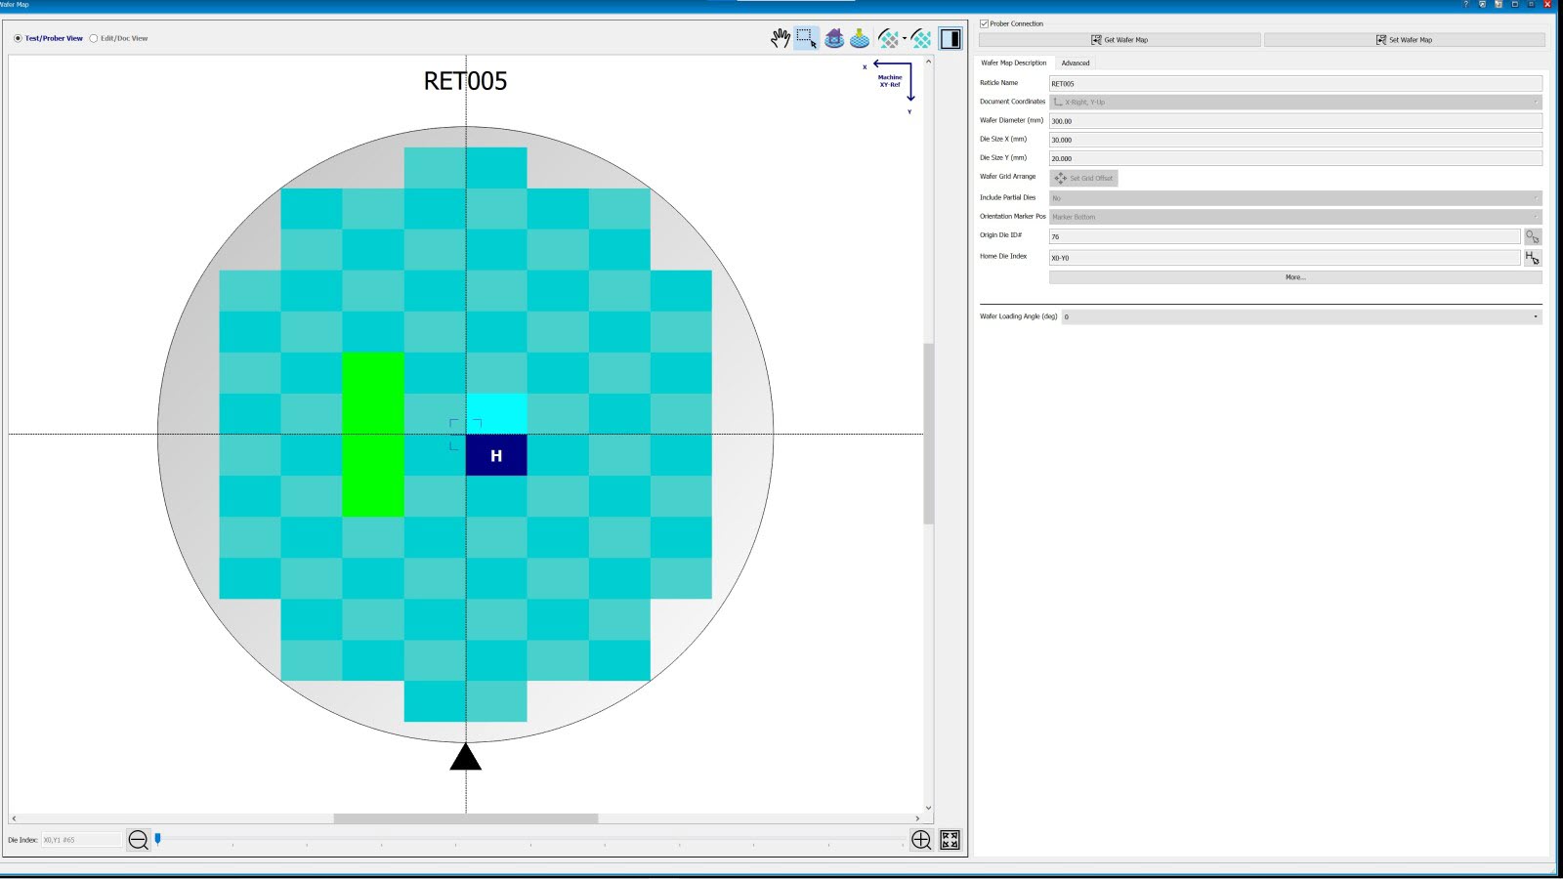
Task: Click the fit-to-view icon near zoom controls
Action: [948, 839]
